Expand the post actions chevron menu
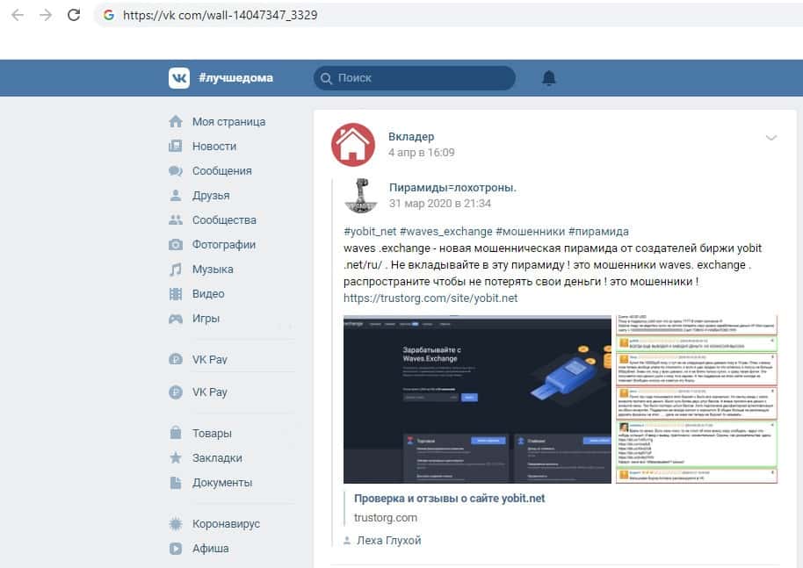The height and width of the screenshot is (568, 803). pyautogui.click(x=771, y=138)
